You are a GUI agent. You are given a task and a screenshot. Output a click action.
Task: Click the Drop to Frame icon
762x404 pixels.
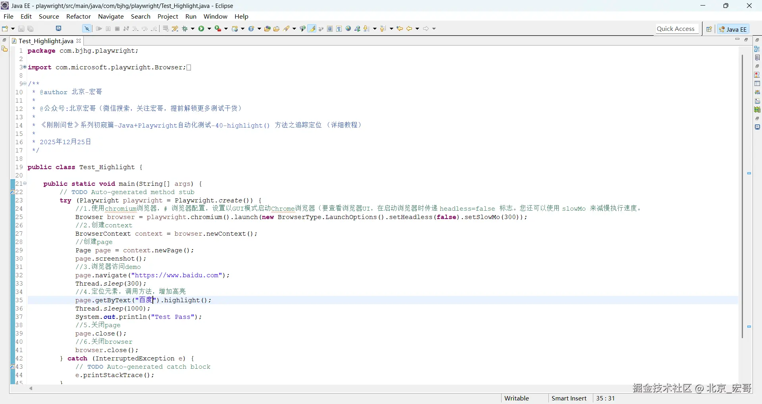tap(166, 29)
